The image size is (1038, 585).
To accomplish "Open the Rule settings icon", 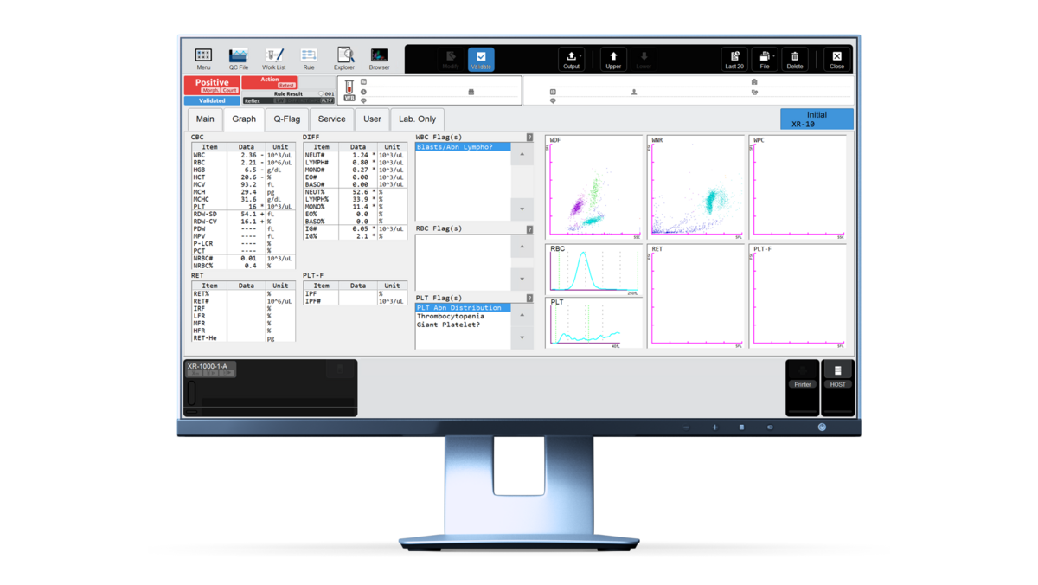I will pos(309,59).
